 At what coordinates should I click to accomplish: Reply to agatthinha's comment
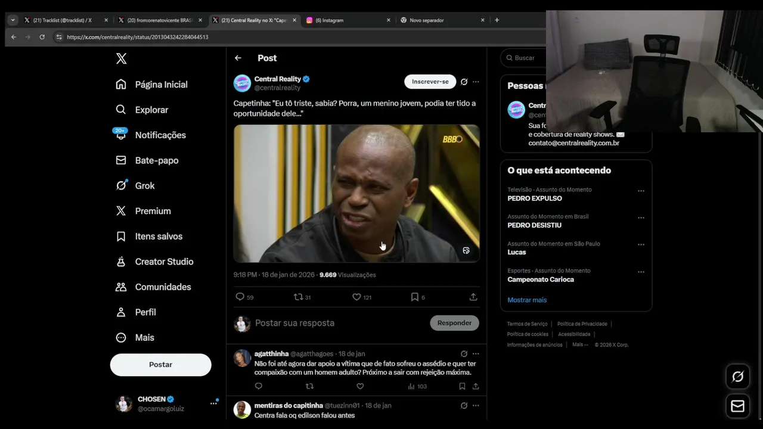pyautogui.click(x=259, y=386)
